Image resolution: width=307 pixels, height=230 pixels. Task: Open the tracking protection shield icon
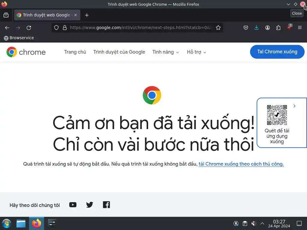[x=56, y=28]
